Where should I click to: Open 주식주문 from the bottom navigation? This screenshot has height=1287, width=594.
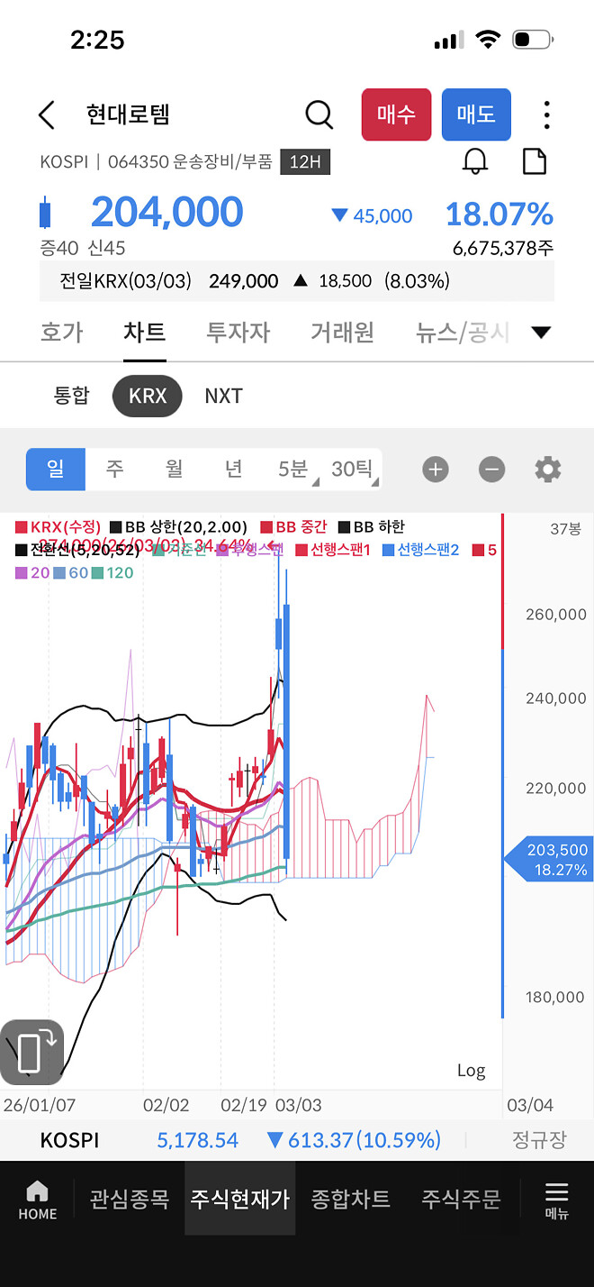click(459, 1199)
